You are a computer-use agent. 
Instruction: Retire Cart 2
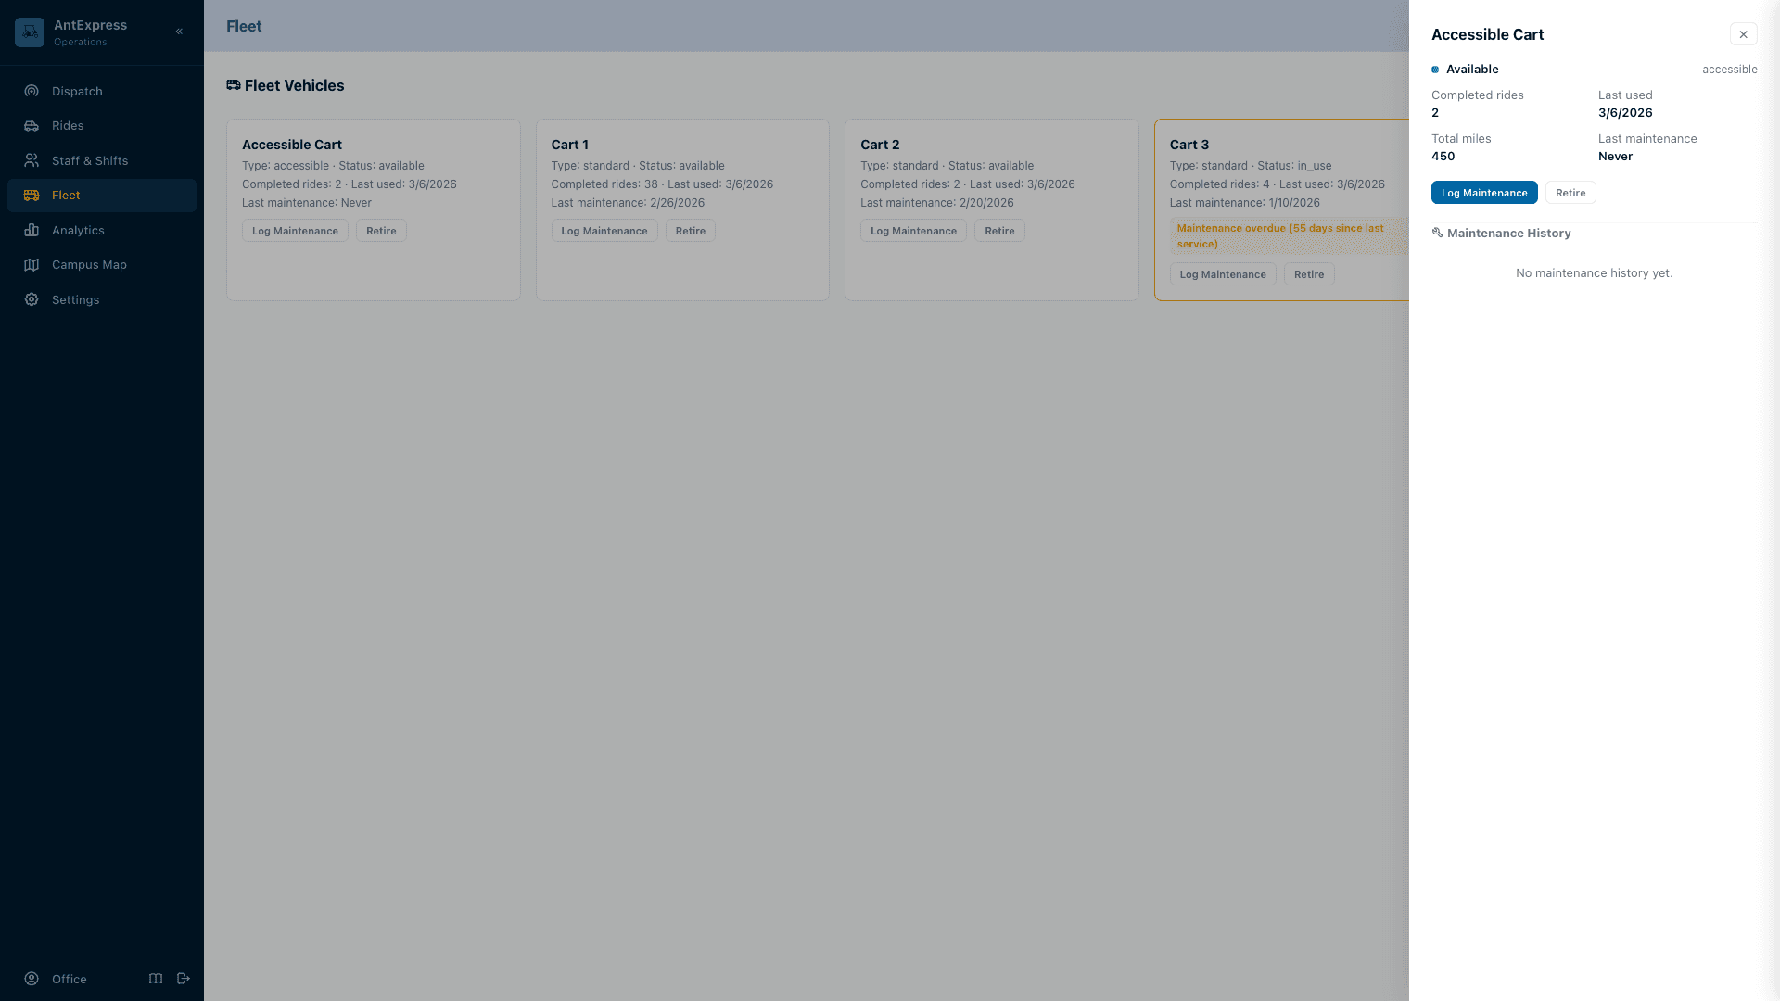coord(999,230)
